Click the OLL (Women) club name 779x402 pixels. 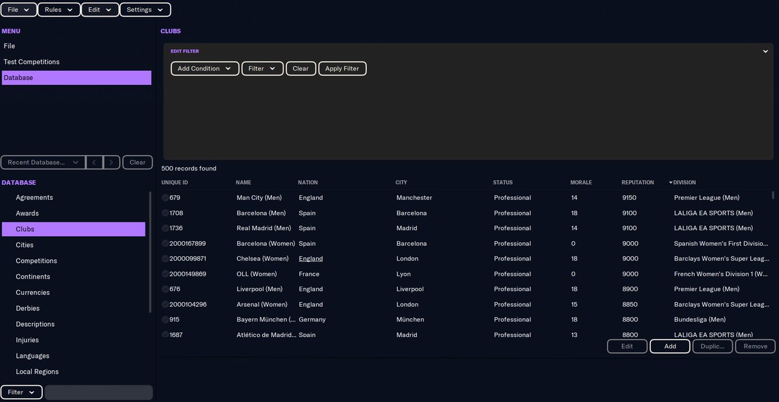256,274
